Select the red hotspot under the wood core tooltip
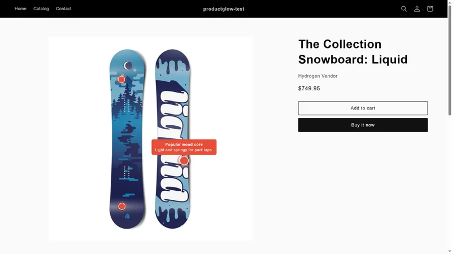Image resolution: width=452 pixels, height=254 pixels. [x=184, y=161]
